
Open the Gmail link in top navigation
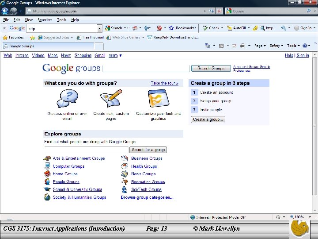click(100, 55)
